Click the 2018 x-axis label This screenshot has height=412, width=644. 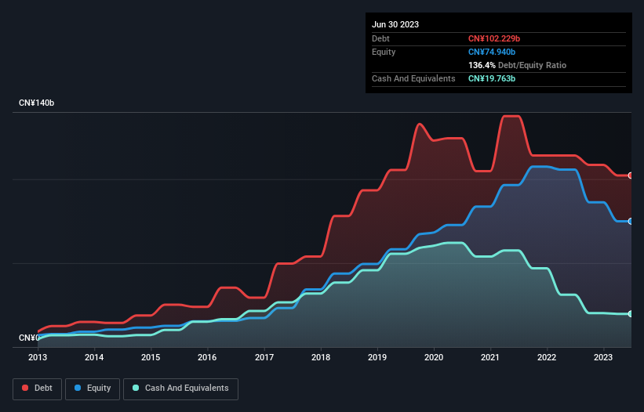click(x=321, y=357)
